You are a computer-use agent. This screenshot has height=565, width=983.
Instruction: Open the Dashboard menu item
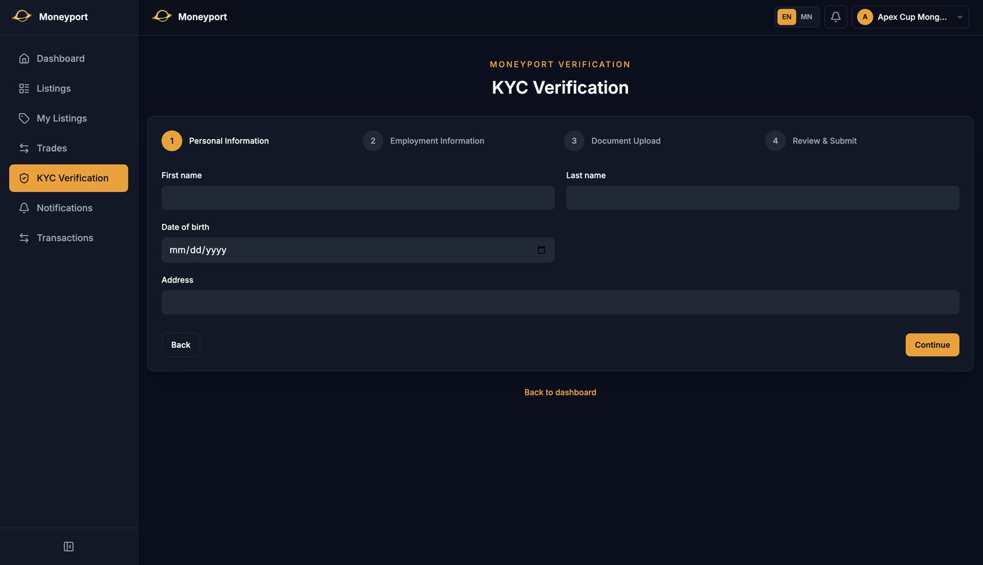point(69,58)
